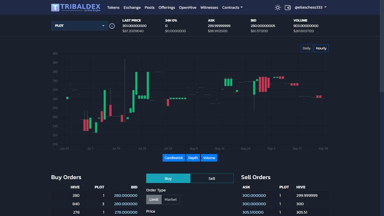This screenshot has width=384, height=216.
Task: Select Market order type
Action: (x=170, y=199)
